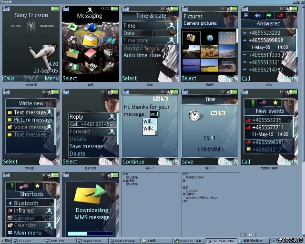The width and height of the screenshot is (305, 244).
Task: Select 'Time zone' entry
Action: coord(149,41)
